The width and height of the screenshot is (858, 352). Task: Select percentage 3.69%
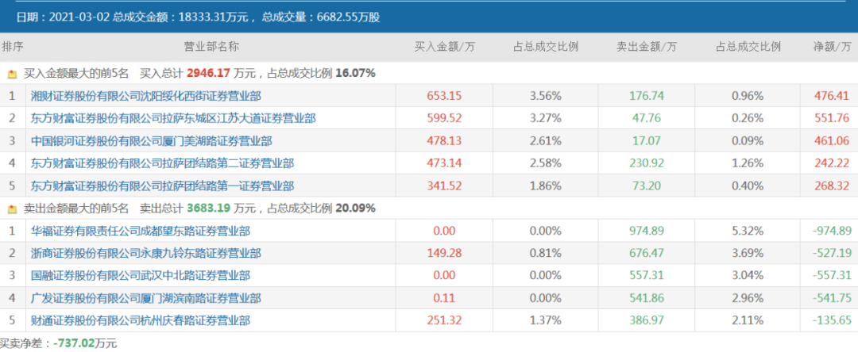(x=748, y=253)
